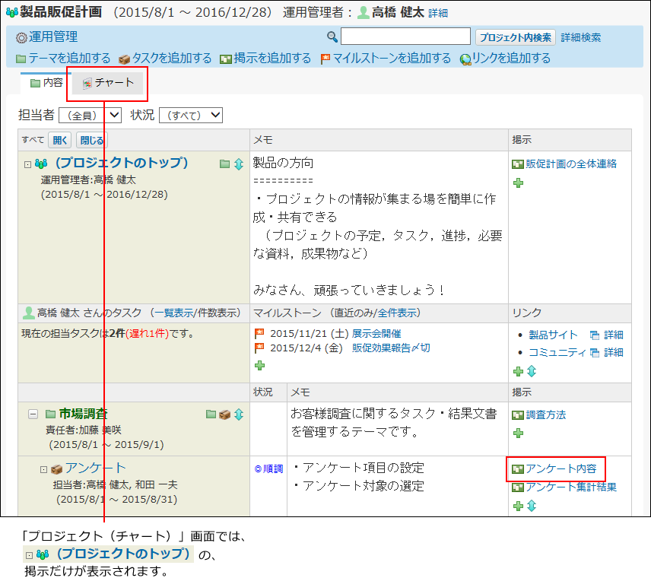Screen dimensions: 651x578
Task: Click the green plus under 調査方法
Action: (518, 433)
